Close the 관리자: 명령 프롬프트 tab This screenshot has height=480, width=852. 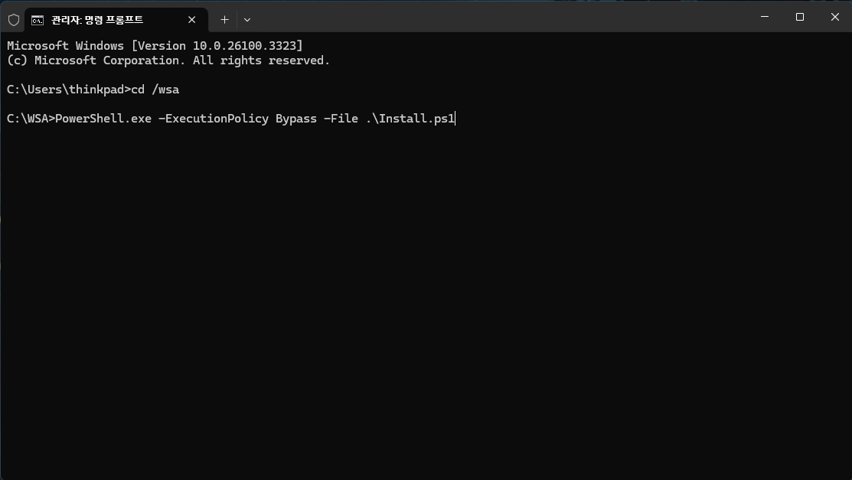(192, 20)
